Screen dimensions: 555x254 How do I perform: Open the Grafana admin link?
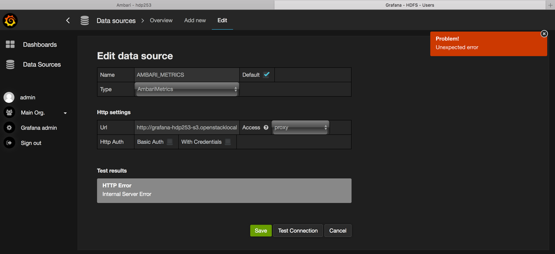(x=39, y=128)
